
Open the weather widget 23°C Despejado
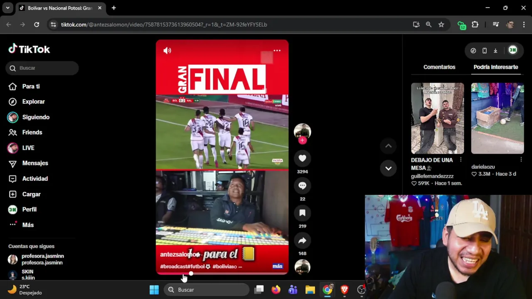(26, 289)
